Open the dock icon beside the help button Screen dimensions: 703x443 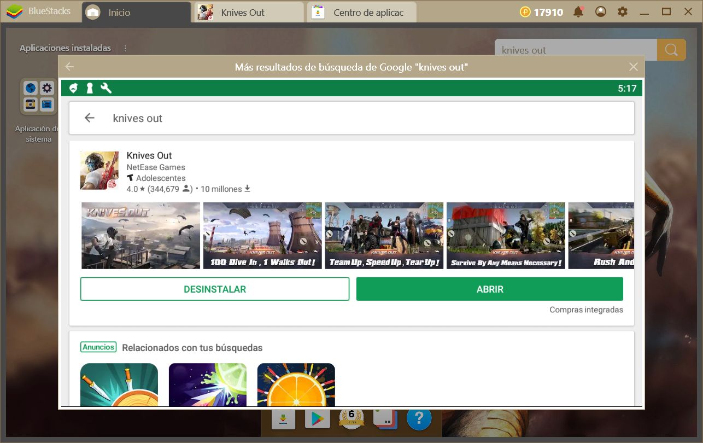click(x=385, y=419)
